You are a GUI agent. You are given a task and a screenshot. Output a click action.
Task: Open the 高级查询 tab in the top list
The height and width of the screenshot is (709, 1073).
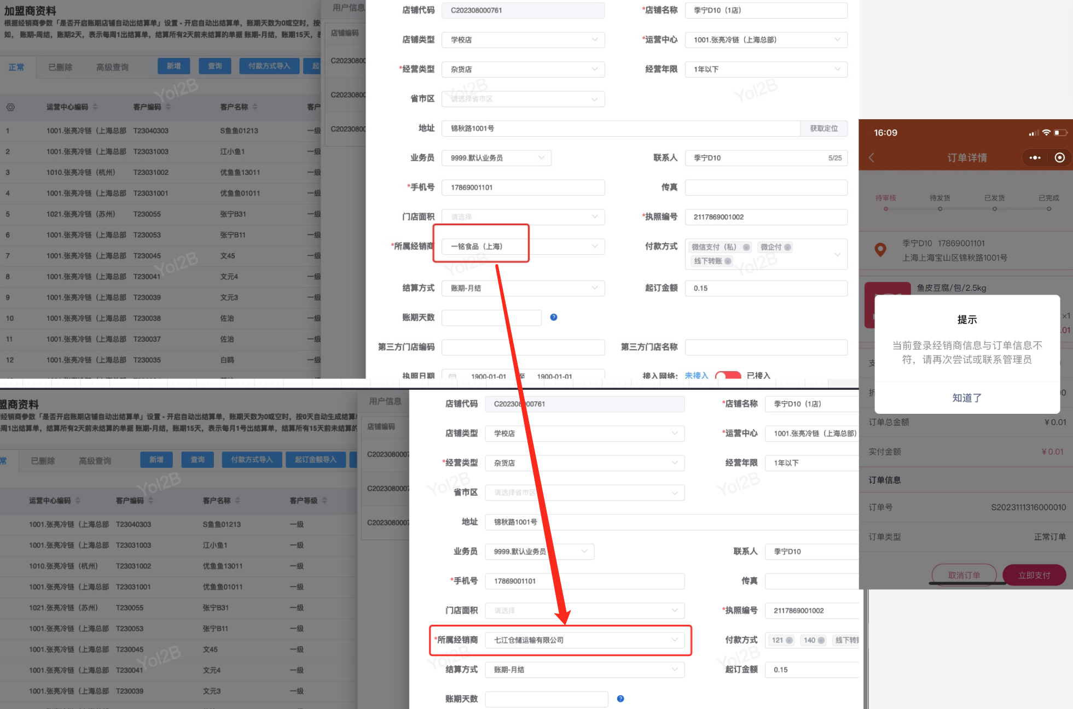click(x=112, y=67)
